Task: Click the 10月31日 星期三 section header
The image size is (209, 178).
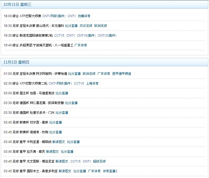Action: 17,4
